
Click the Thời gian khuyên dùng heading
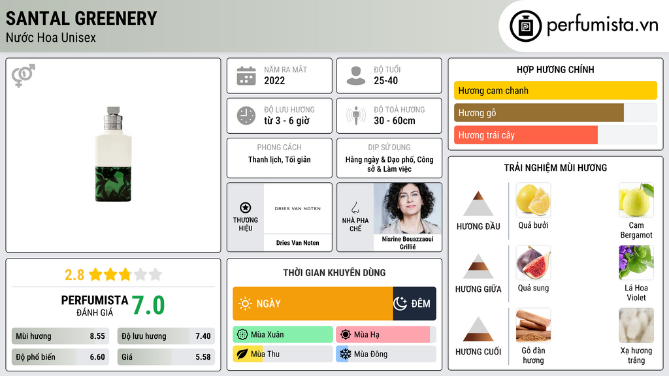point(334,272)
